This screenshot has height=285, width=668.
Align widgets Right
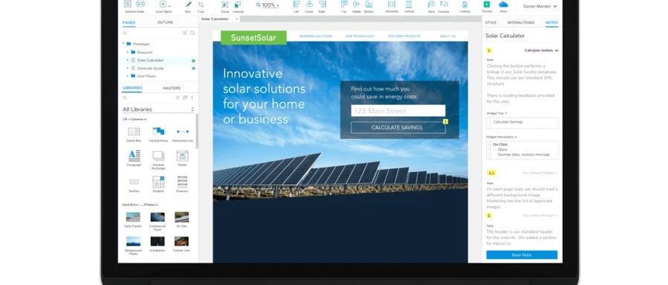322,6
